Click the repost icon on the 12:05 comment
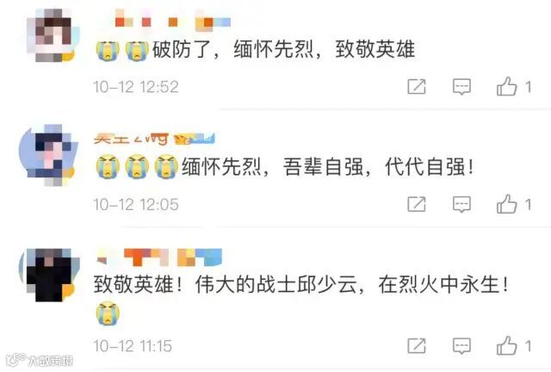 pos(417,204)
